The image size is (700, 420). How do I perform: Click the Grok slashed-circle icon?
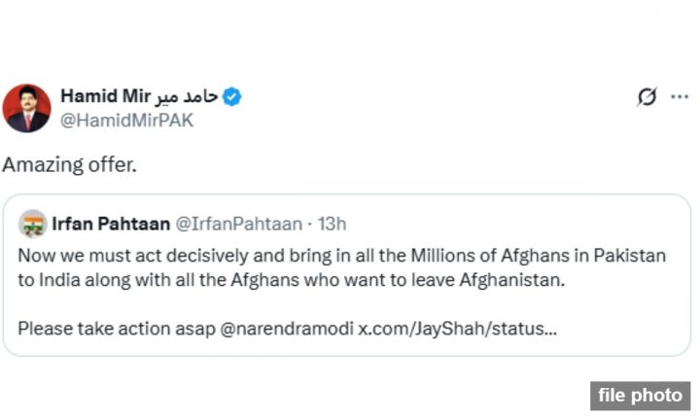coord(647,96)
